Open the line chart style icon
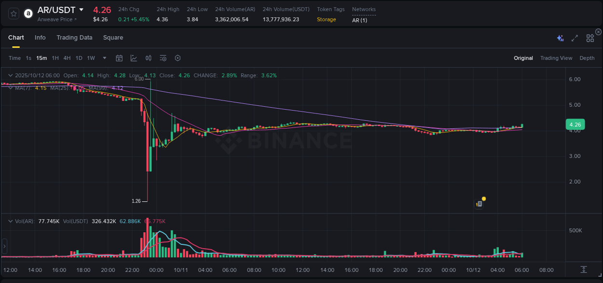This screenshot has height=283, width=603. [134, 58]
